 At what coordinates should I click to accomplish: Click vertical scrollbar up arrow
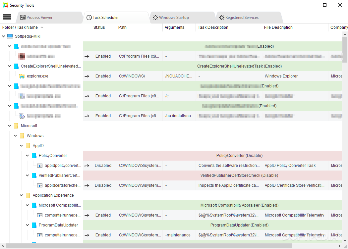345,34
